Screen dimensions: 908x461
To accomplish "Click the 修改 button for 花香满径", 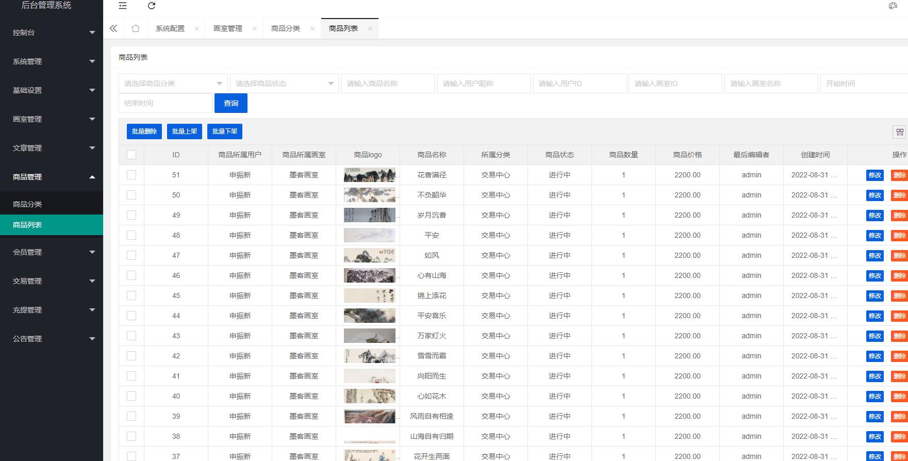I will click(x=874, y=175).
